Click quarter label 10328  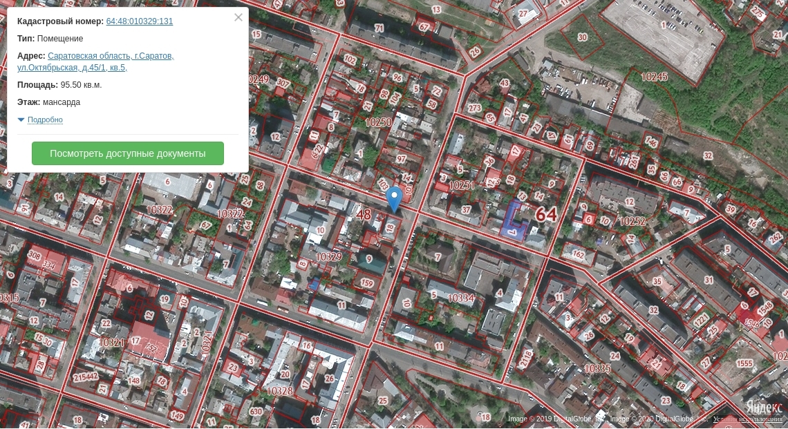(279, 391)
